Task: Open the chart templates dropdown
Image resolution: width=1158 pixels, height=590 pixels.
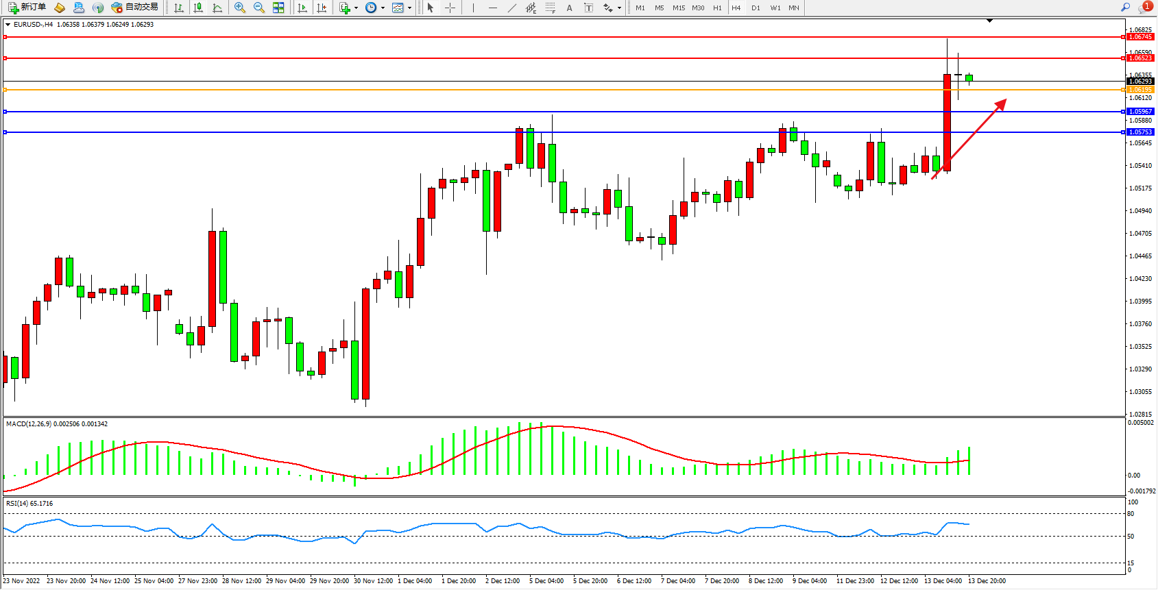Action: 409,8
